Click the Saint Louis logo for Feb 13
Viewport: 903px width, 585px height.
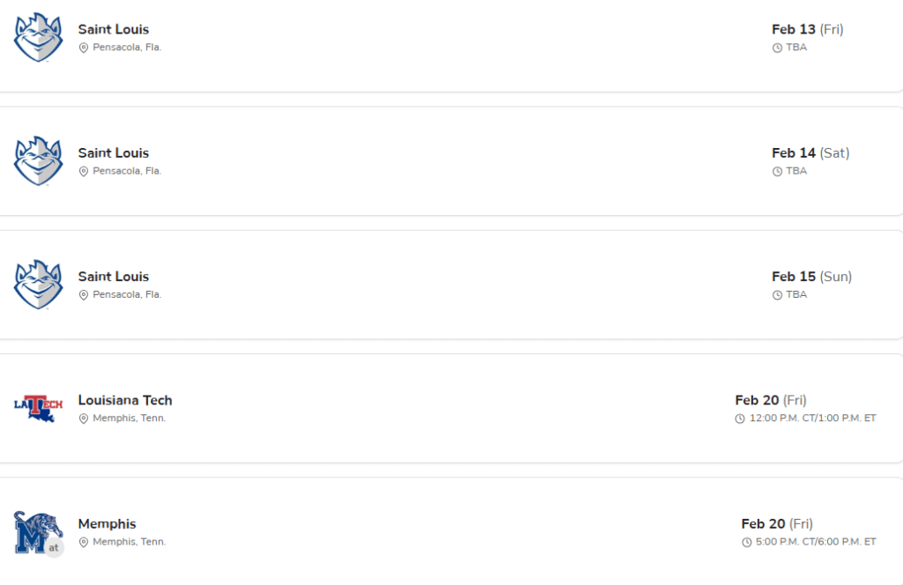(38, 38)
